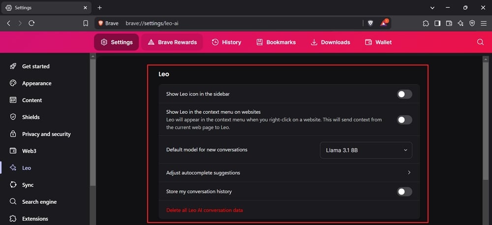Viewport: 492px width, 225px height.
Task: Turn on Store my conversation history
Action: (x=404, y=192)
